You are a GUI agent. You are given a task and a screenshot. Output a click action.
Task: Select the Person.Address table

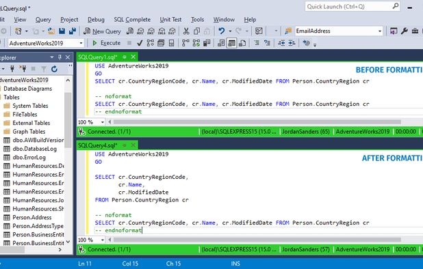click(x=32, y=217)
